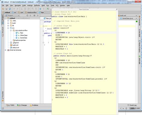
Task: Open the File menu
Action: tap(3, 5)
